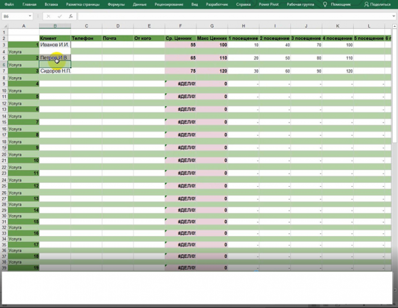This screenshot has height=308, width=398.
Task: Open the Разметка страницы tab
Action: click(83, 4)
